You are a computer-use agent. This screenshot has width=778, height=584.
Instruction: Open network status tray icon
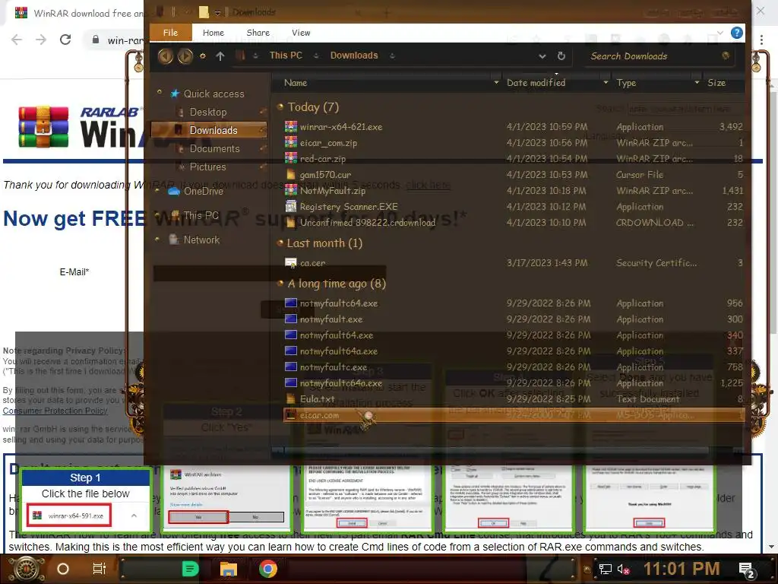tap(605, 569)
